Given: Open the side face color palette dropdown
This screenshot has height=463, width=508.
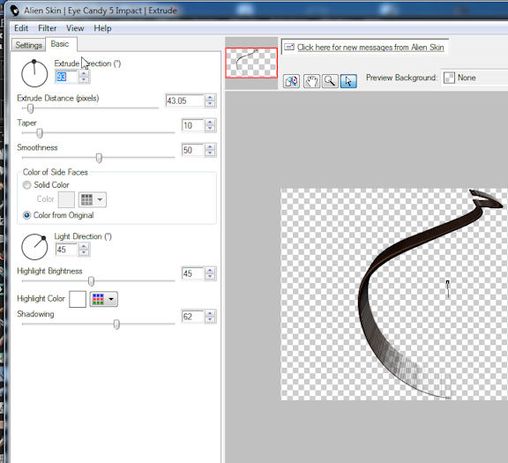Looking at the screenshot, I should click(x=93, y=199).
